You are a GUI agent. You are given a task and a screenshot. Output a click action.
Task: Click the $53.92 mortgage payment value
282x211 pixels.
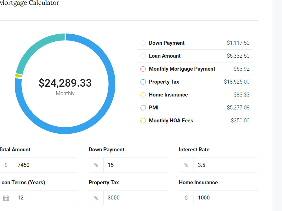242,69
